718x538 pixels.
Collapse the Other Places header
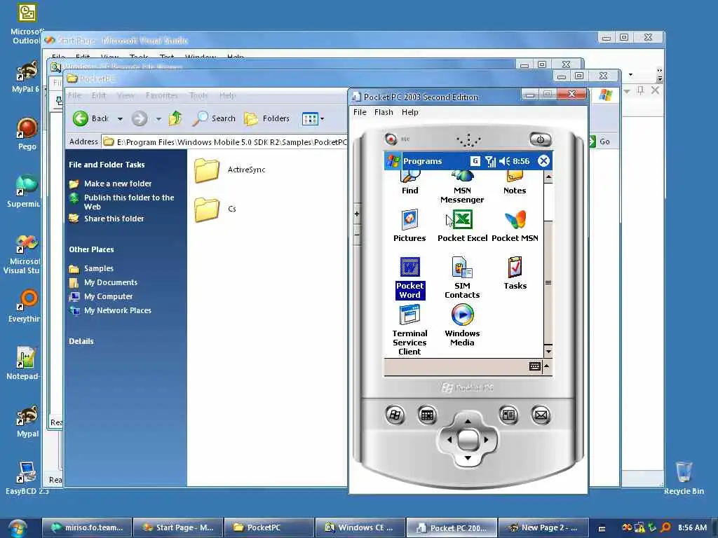pyautogui.click(x=91, y=250)
